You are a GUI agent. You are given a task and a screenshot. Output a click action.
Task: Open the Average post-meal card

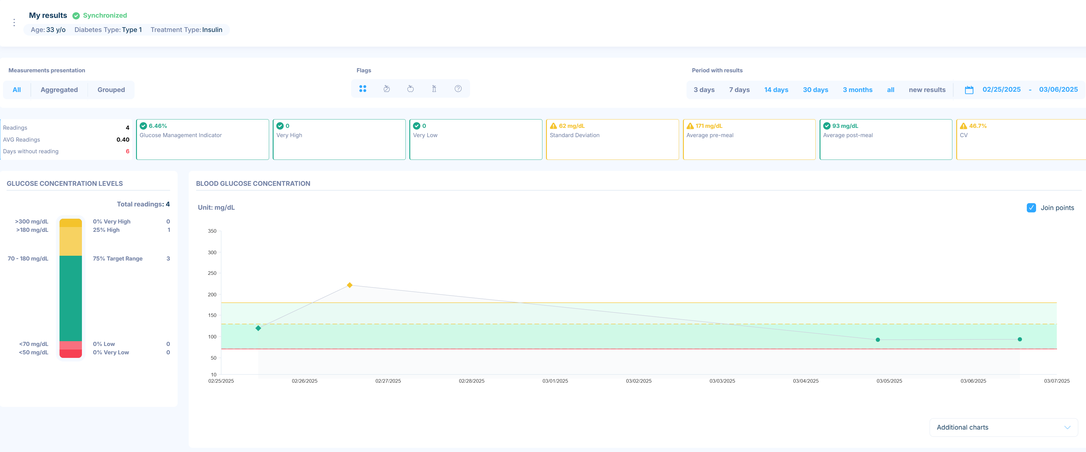[x=886, y=140]
